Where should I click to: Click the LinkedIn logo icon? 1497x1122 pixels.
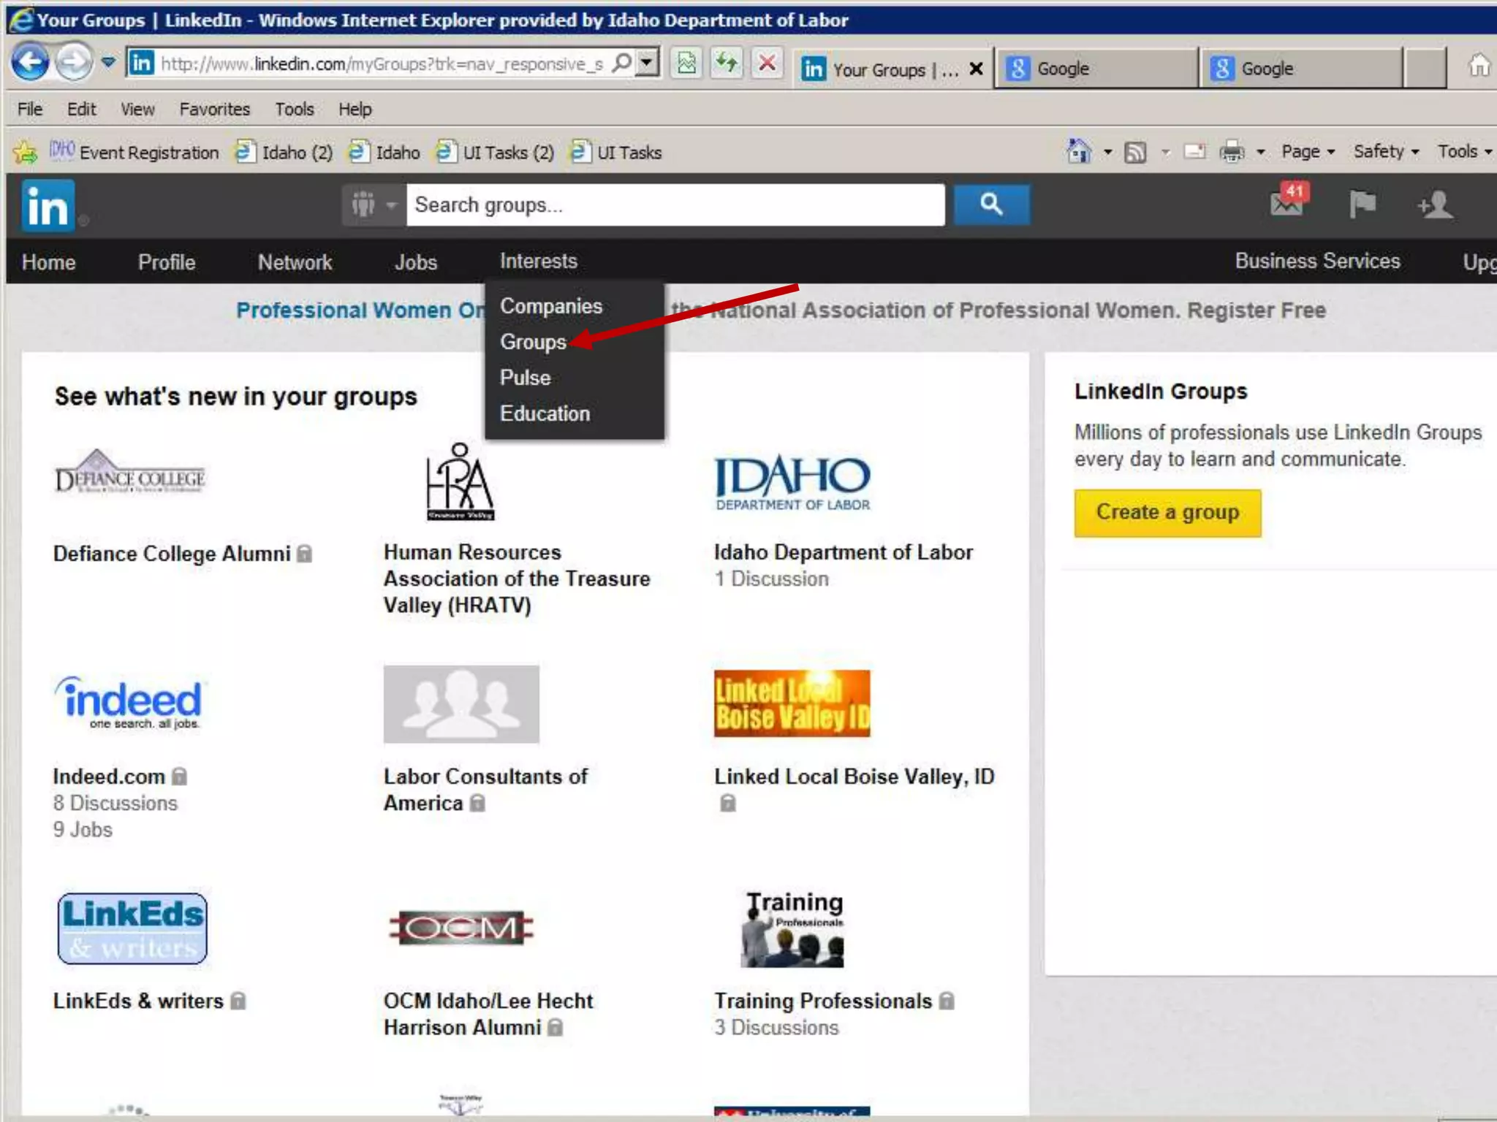48,206
